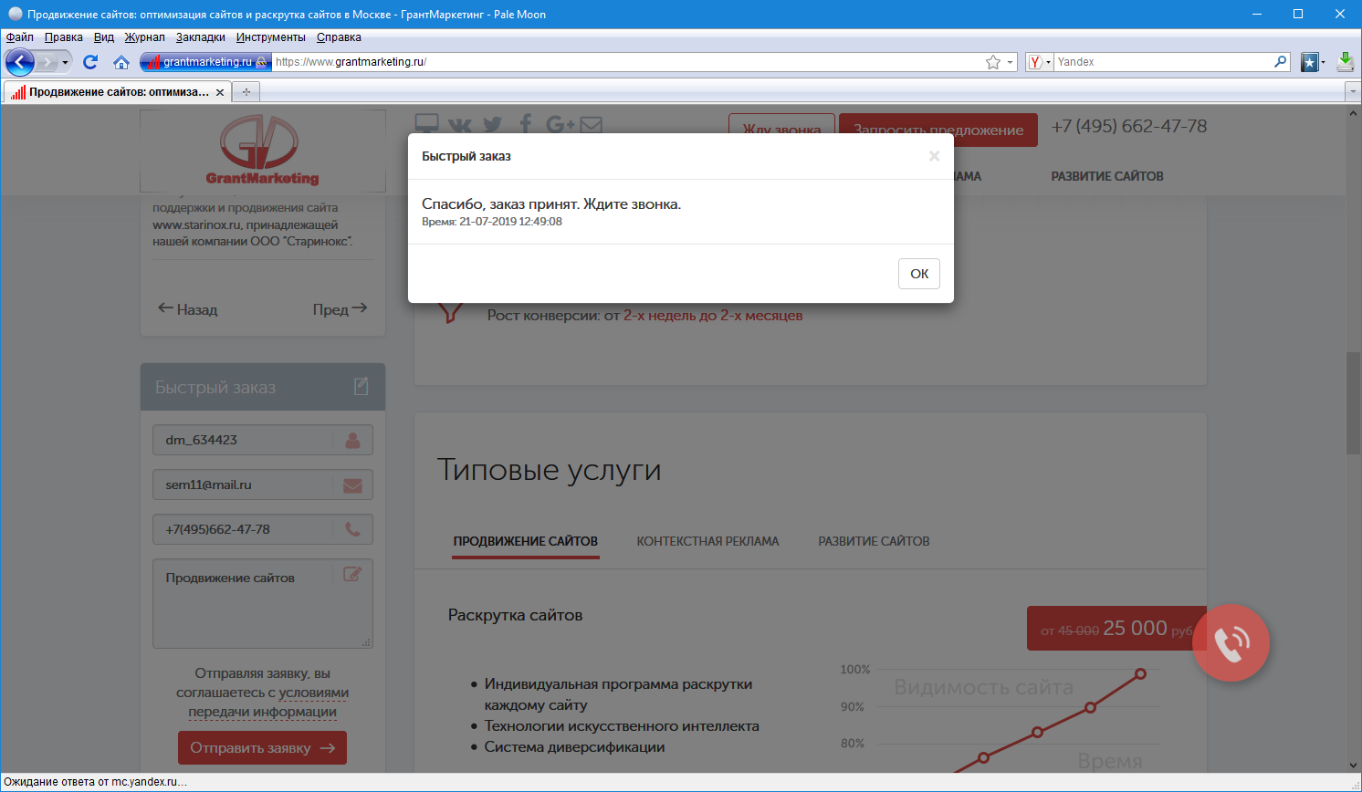Switch to the КОНТЕКСТНАЯ РЕКЛАМА services tab
1362x792 pixels.
(707, 541)
